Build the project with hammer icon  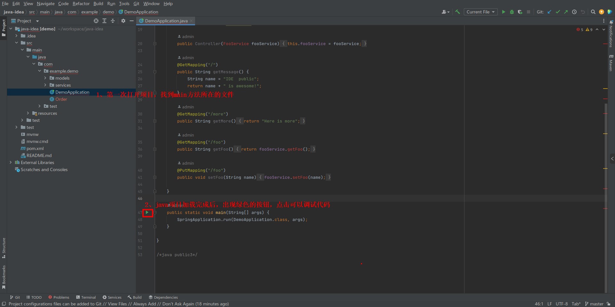coord(457,12)
